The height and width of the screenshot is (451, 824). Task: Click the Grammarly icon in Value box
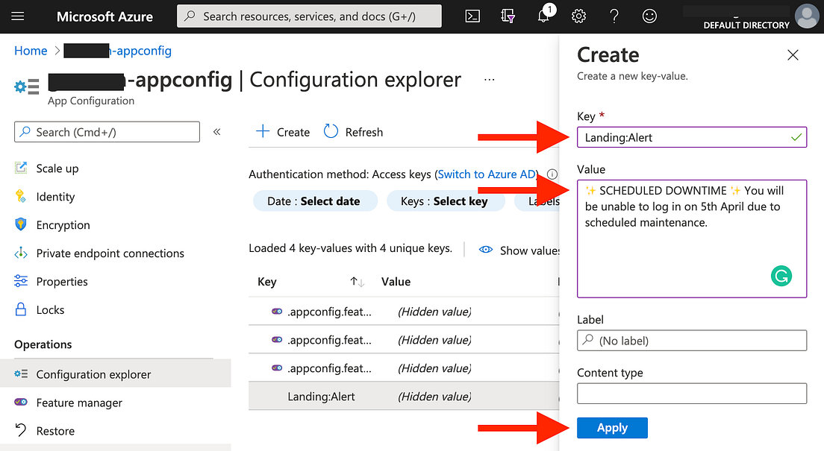coord(781,277)
